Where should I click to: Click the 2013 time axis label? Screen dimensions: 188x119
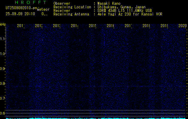click(56, 26)
